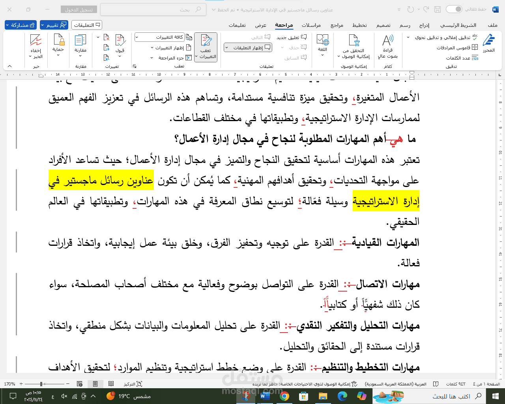Open the Protect (حماية) document tool
Viewport: 505px width, 404px height.
tap(58, 45)
